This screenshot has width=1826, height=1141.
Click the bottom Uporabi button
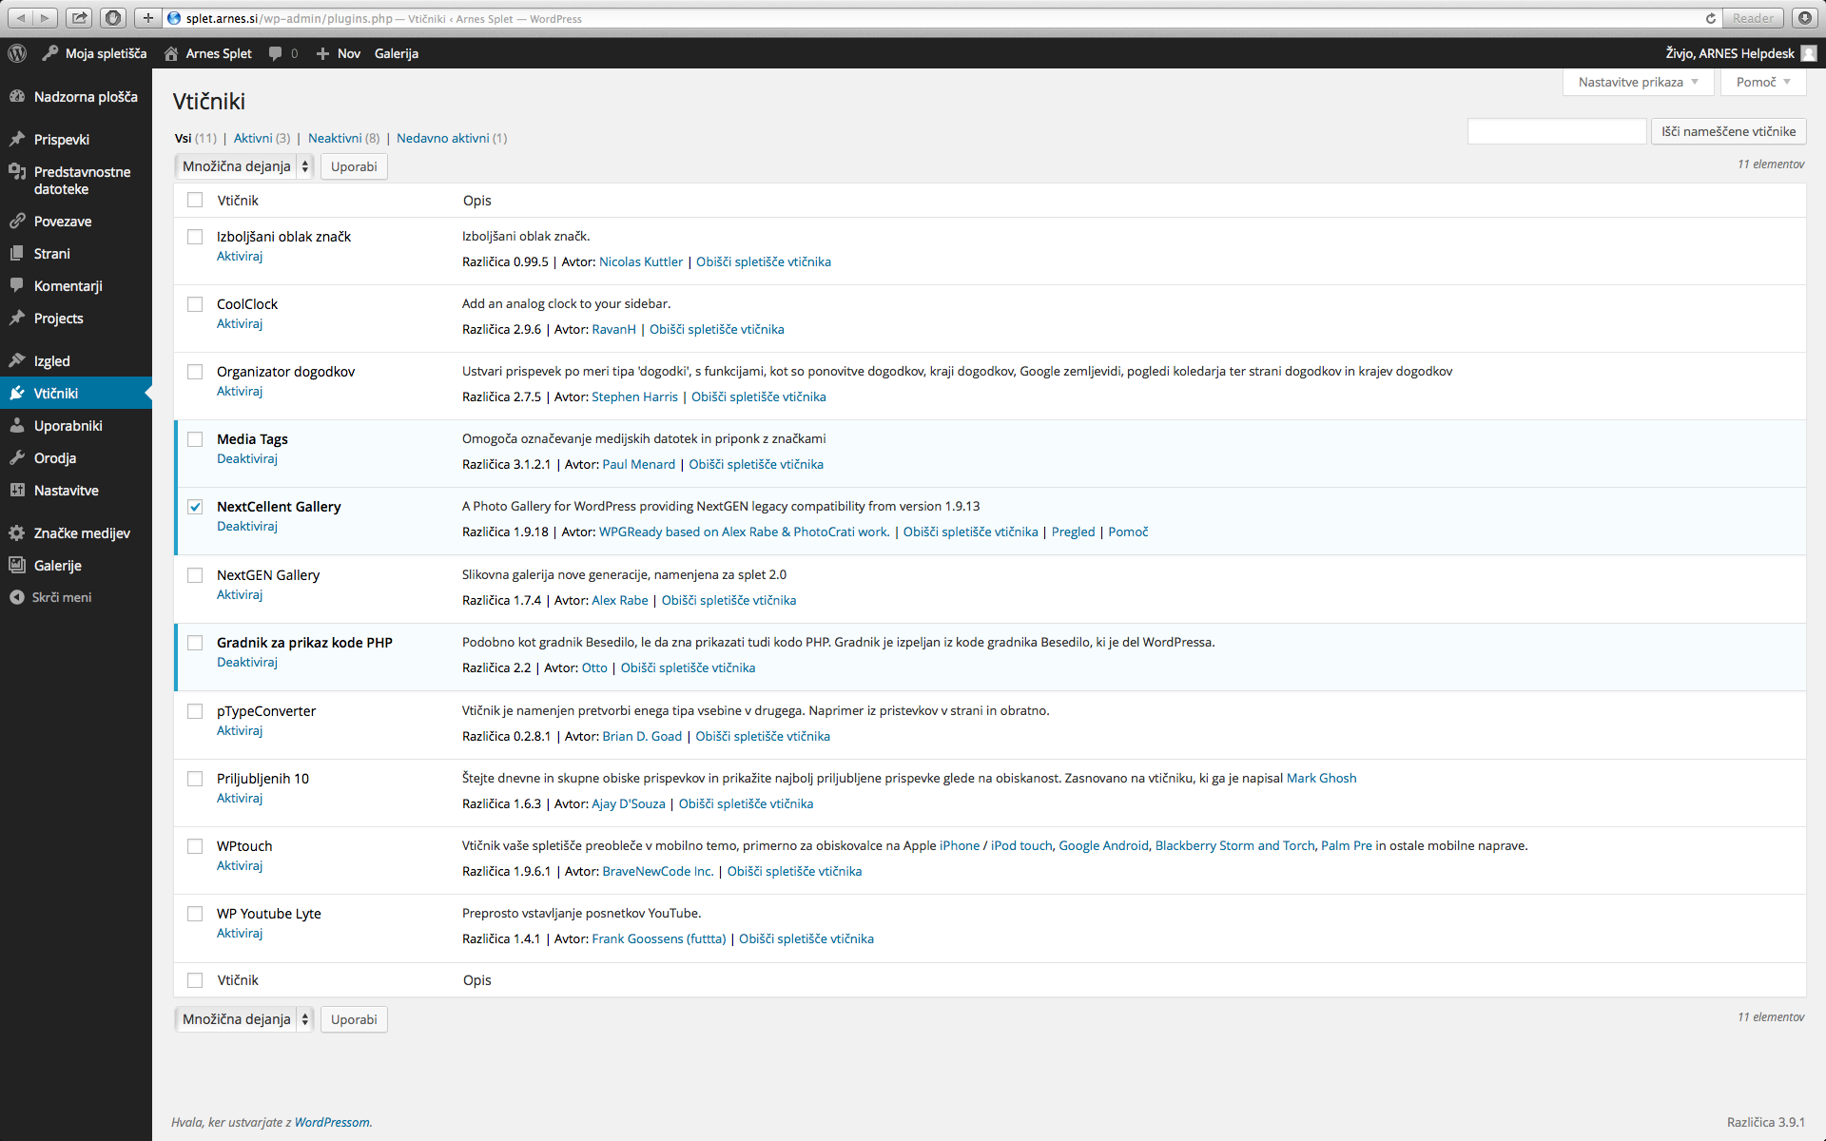[354, 1019]
